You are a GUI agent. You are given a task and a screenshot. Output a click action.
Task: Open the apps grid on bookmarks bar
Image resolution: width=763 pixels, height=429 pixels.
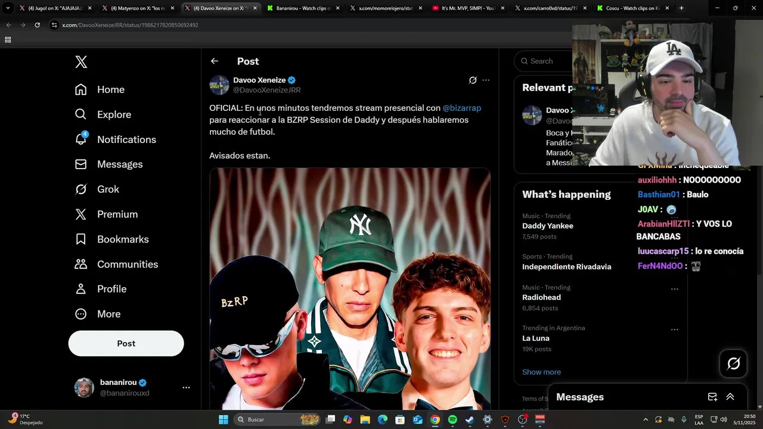[8, 40]
